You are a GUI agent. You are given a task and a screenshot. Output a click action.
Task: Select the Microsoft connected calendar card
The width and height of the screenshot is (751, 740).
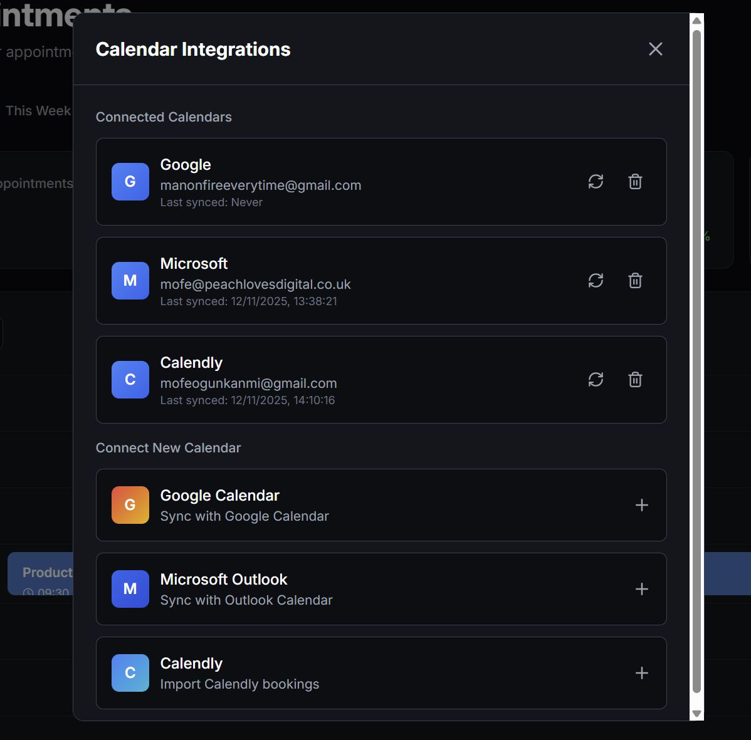(381, 280)
